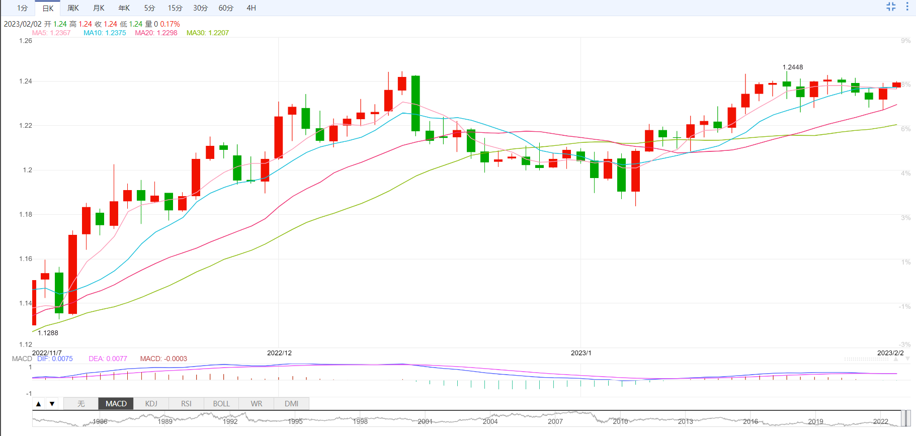The image size is (916, 436).
Task: Click the MA5: 1.2367 legend label
Action: (51, 33)
